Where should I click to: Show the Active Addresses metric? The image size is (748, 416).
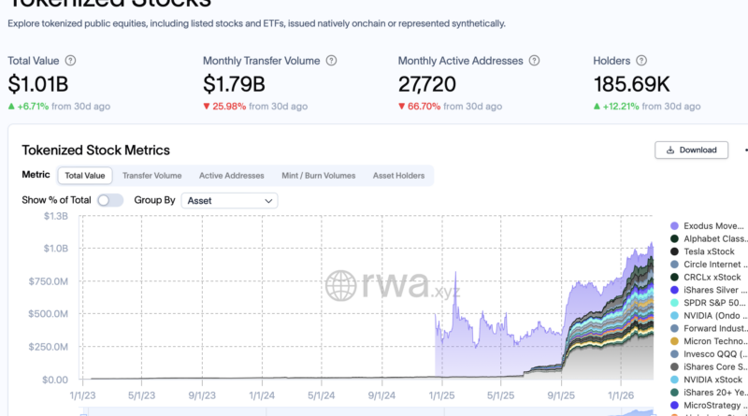pyautogui.click(x=232, y=175)
